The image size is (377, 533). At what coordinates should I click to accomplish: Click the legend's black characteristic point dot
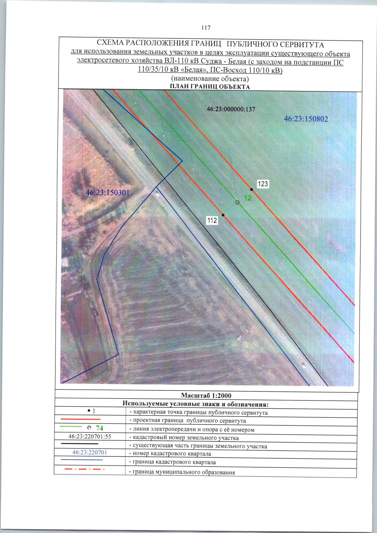click(x=89, y=411)
